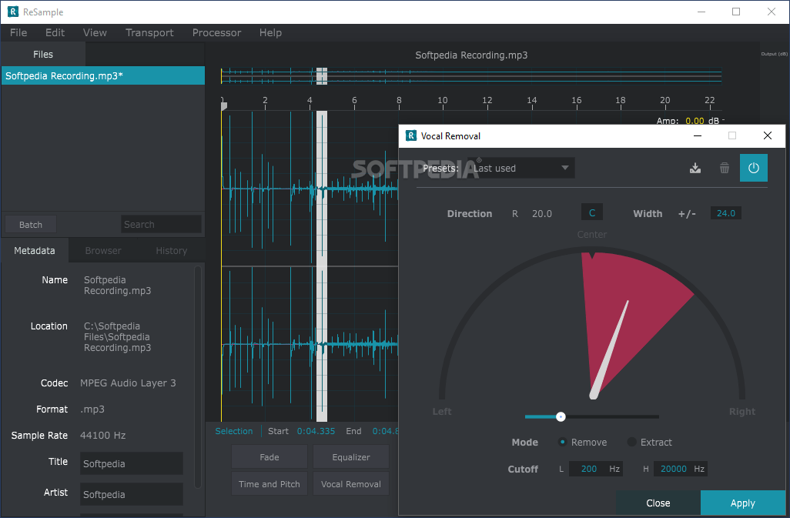This screenshot has height=518, width=790.
Task: Minimize the ReSample main window
Action: [x=701, y=12]
